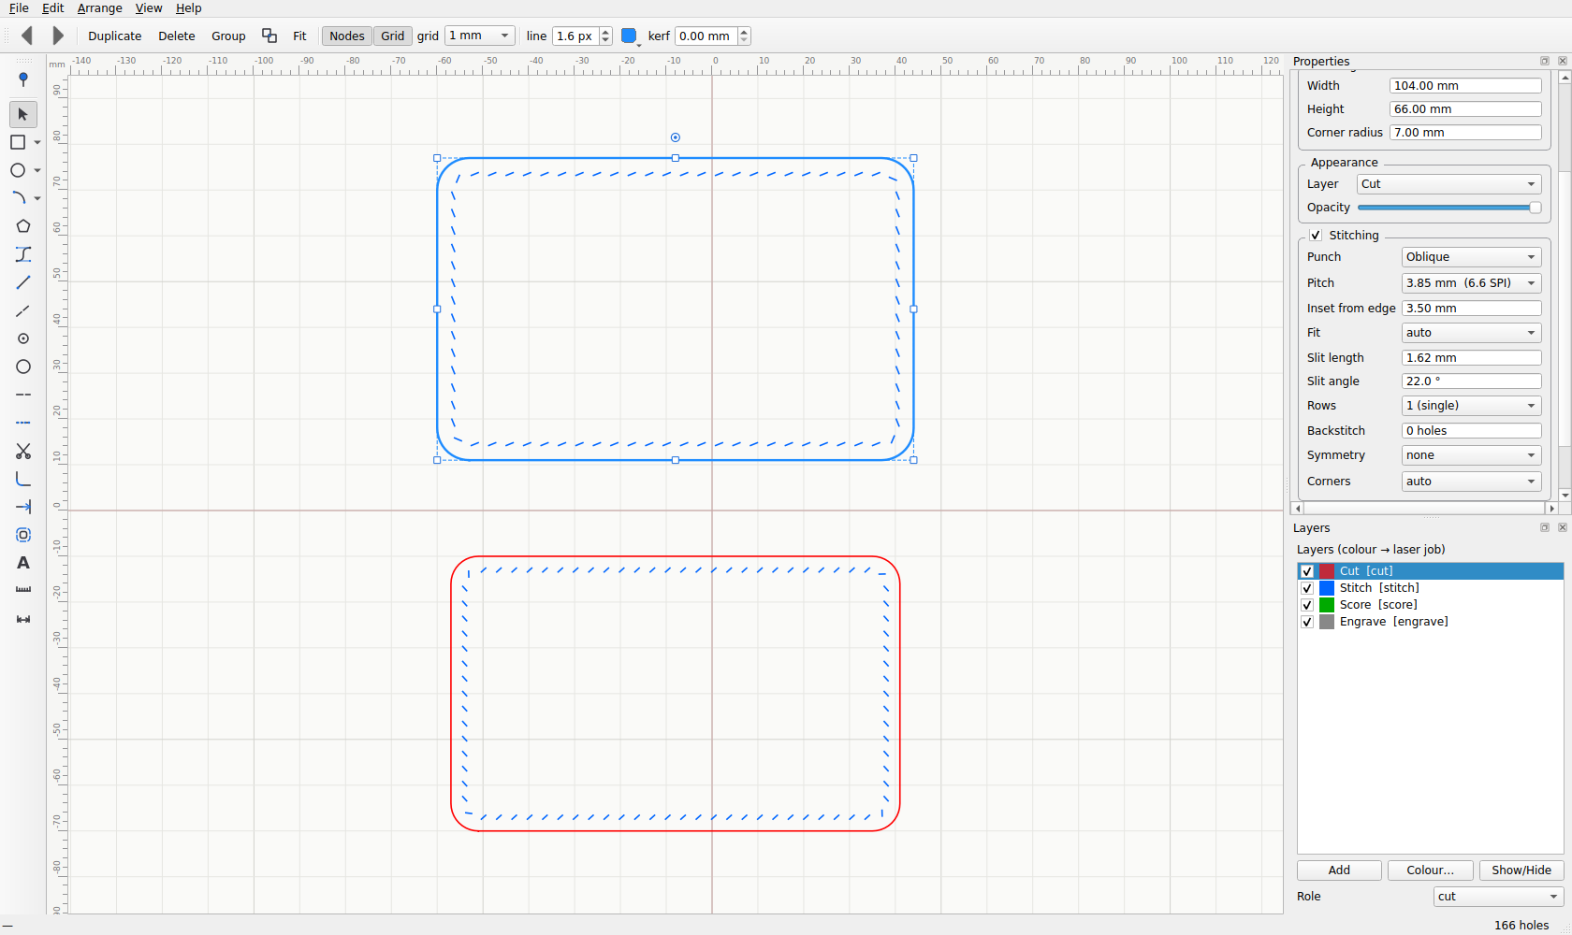Viewport: 1572px width, 935px height.
Task: Open the Punch dropdown showing Oblique
Action: tap(1471, 257)
